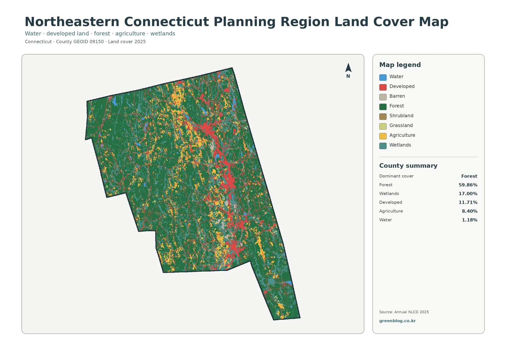Click the 'Developed' summary row label
This screenshot has height=357, width=506.
pyautogui.click(x=390, y=202)
